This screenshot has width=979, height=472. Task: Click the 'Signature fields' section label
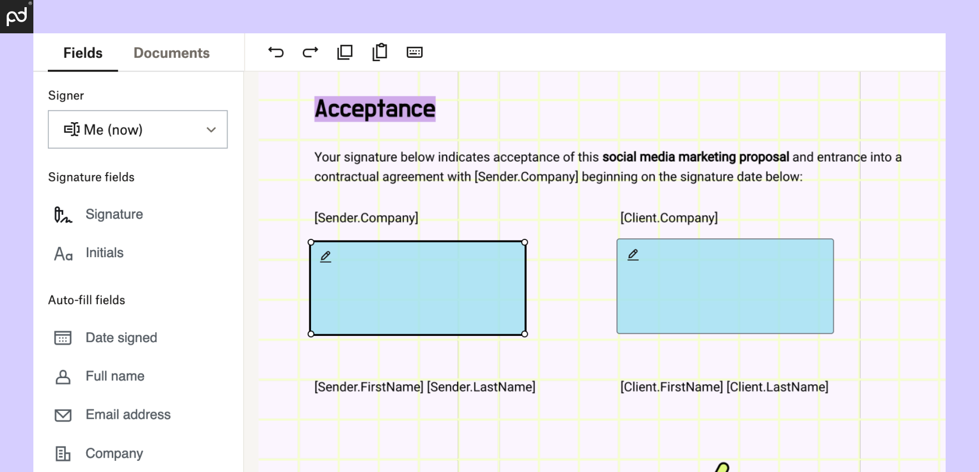[91, 177]
